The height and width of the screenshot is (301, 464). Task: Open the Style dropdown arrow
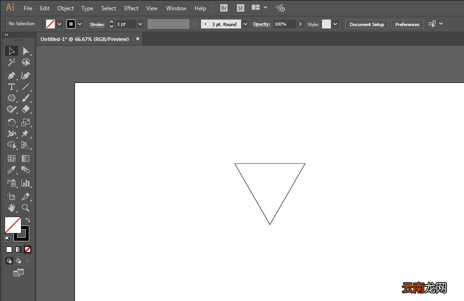(335, 24)
